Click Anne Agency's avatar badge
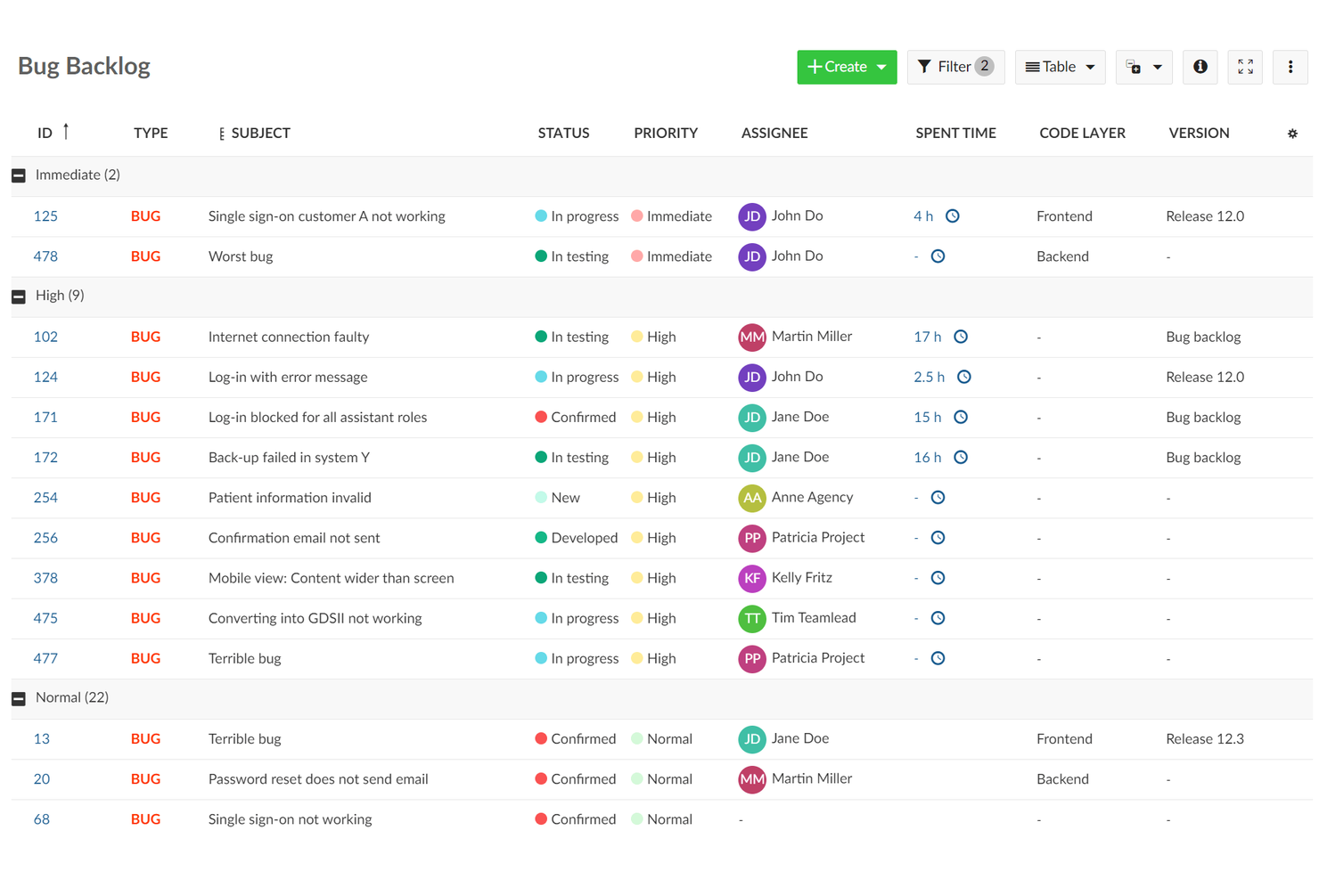Screen dimensions: 1319x879 [x=752, y=497]
